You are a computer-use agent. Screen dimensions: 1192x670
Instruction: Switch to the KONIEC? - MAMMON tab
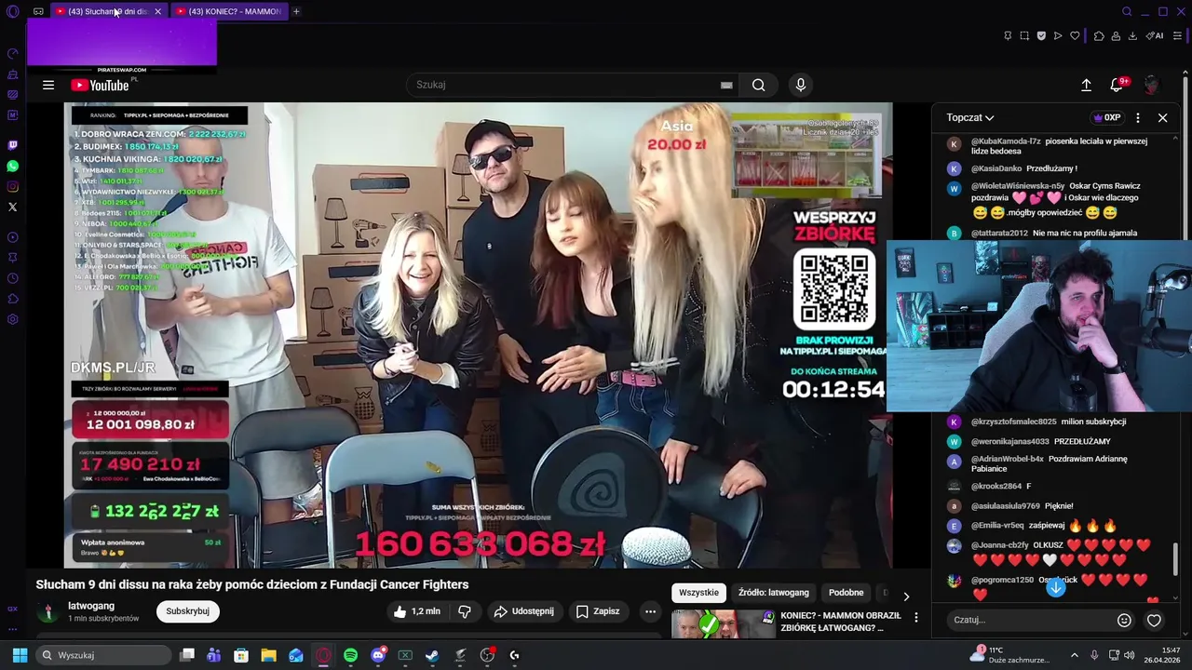(228, 11)
